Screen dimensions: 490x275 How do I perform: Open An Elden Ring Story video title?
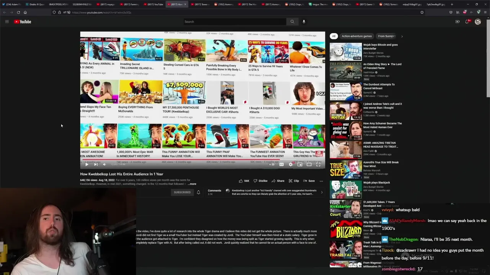coord(382,66)
